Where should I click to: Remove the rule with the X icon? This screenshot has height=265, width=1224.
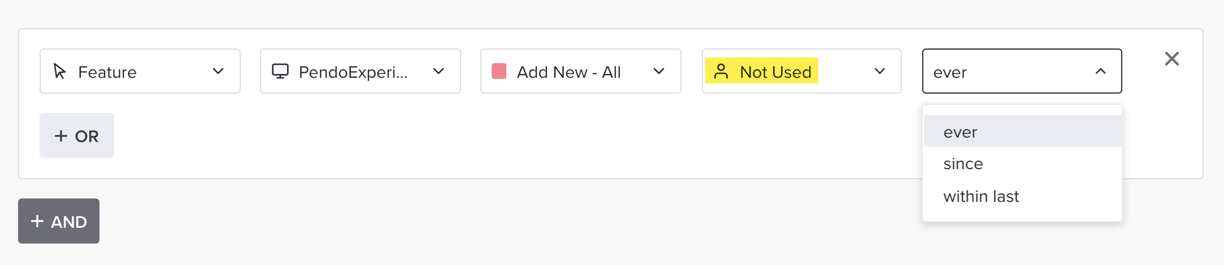[1171, 59]
